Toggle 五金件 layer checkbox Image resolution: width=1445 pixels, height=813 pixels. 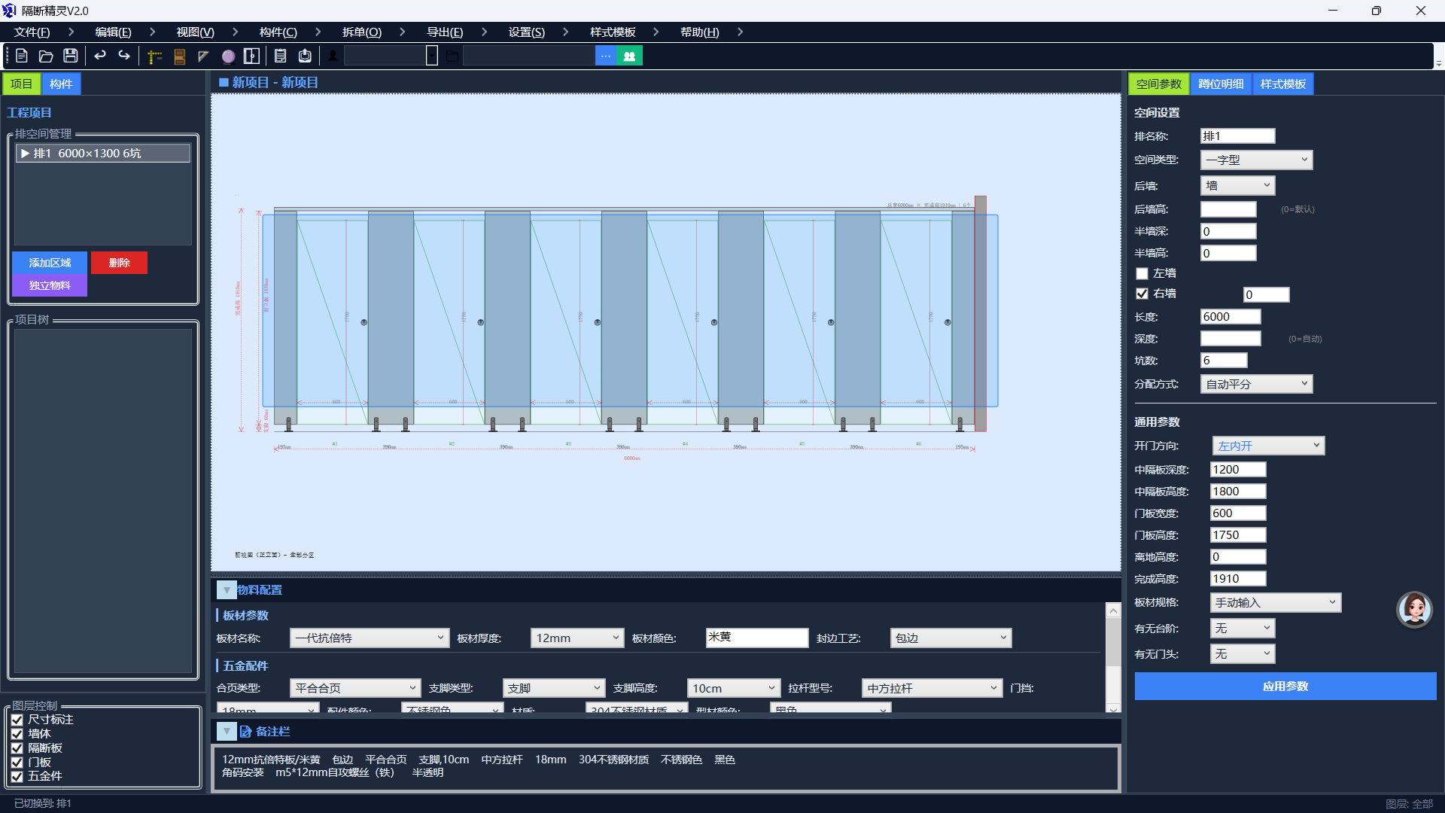click(x=17, y=776)
